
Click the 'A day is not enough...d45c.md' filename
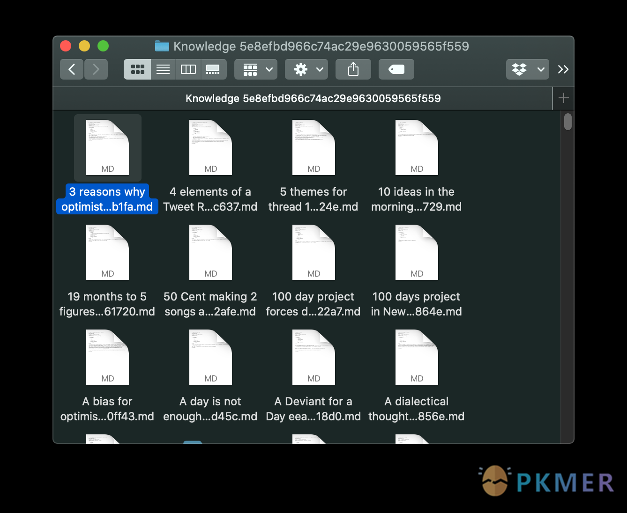pyautogui.click(x=210, y=409)
